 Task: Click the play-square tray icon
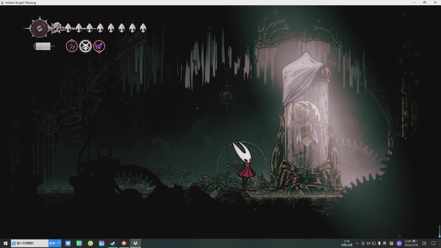[424, 244]
